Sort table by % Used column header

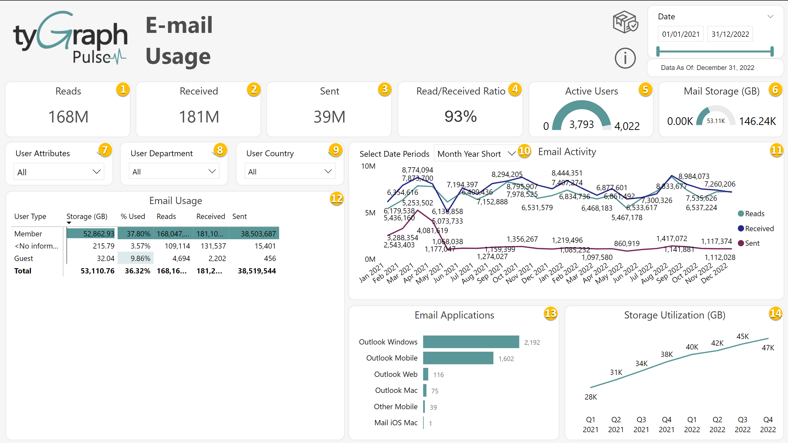click(133, 216)
